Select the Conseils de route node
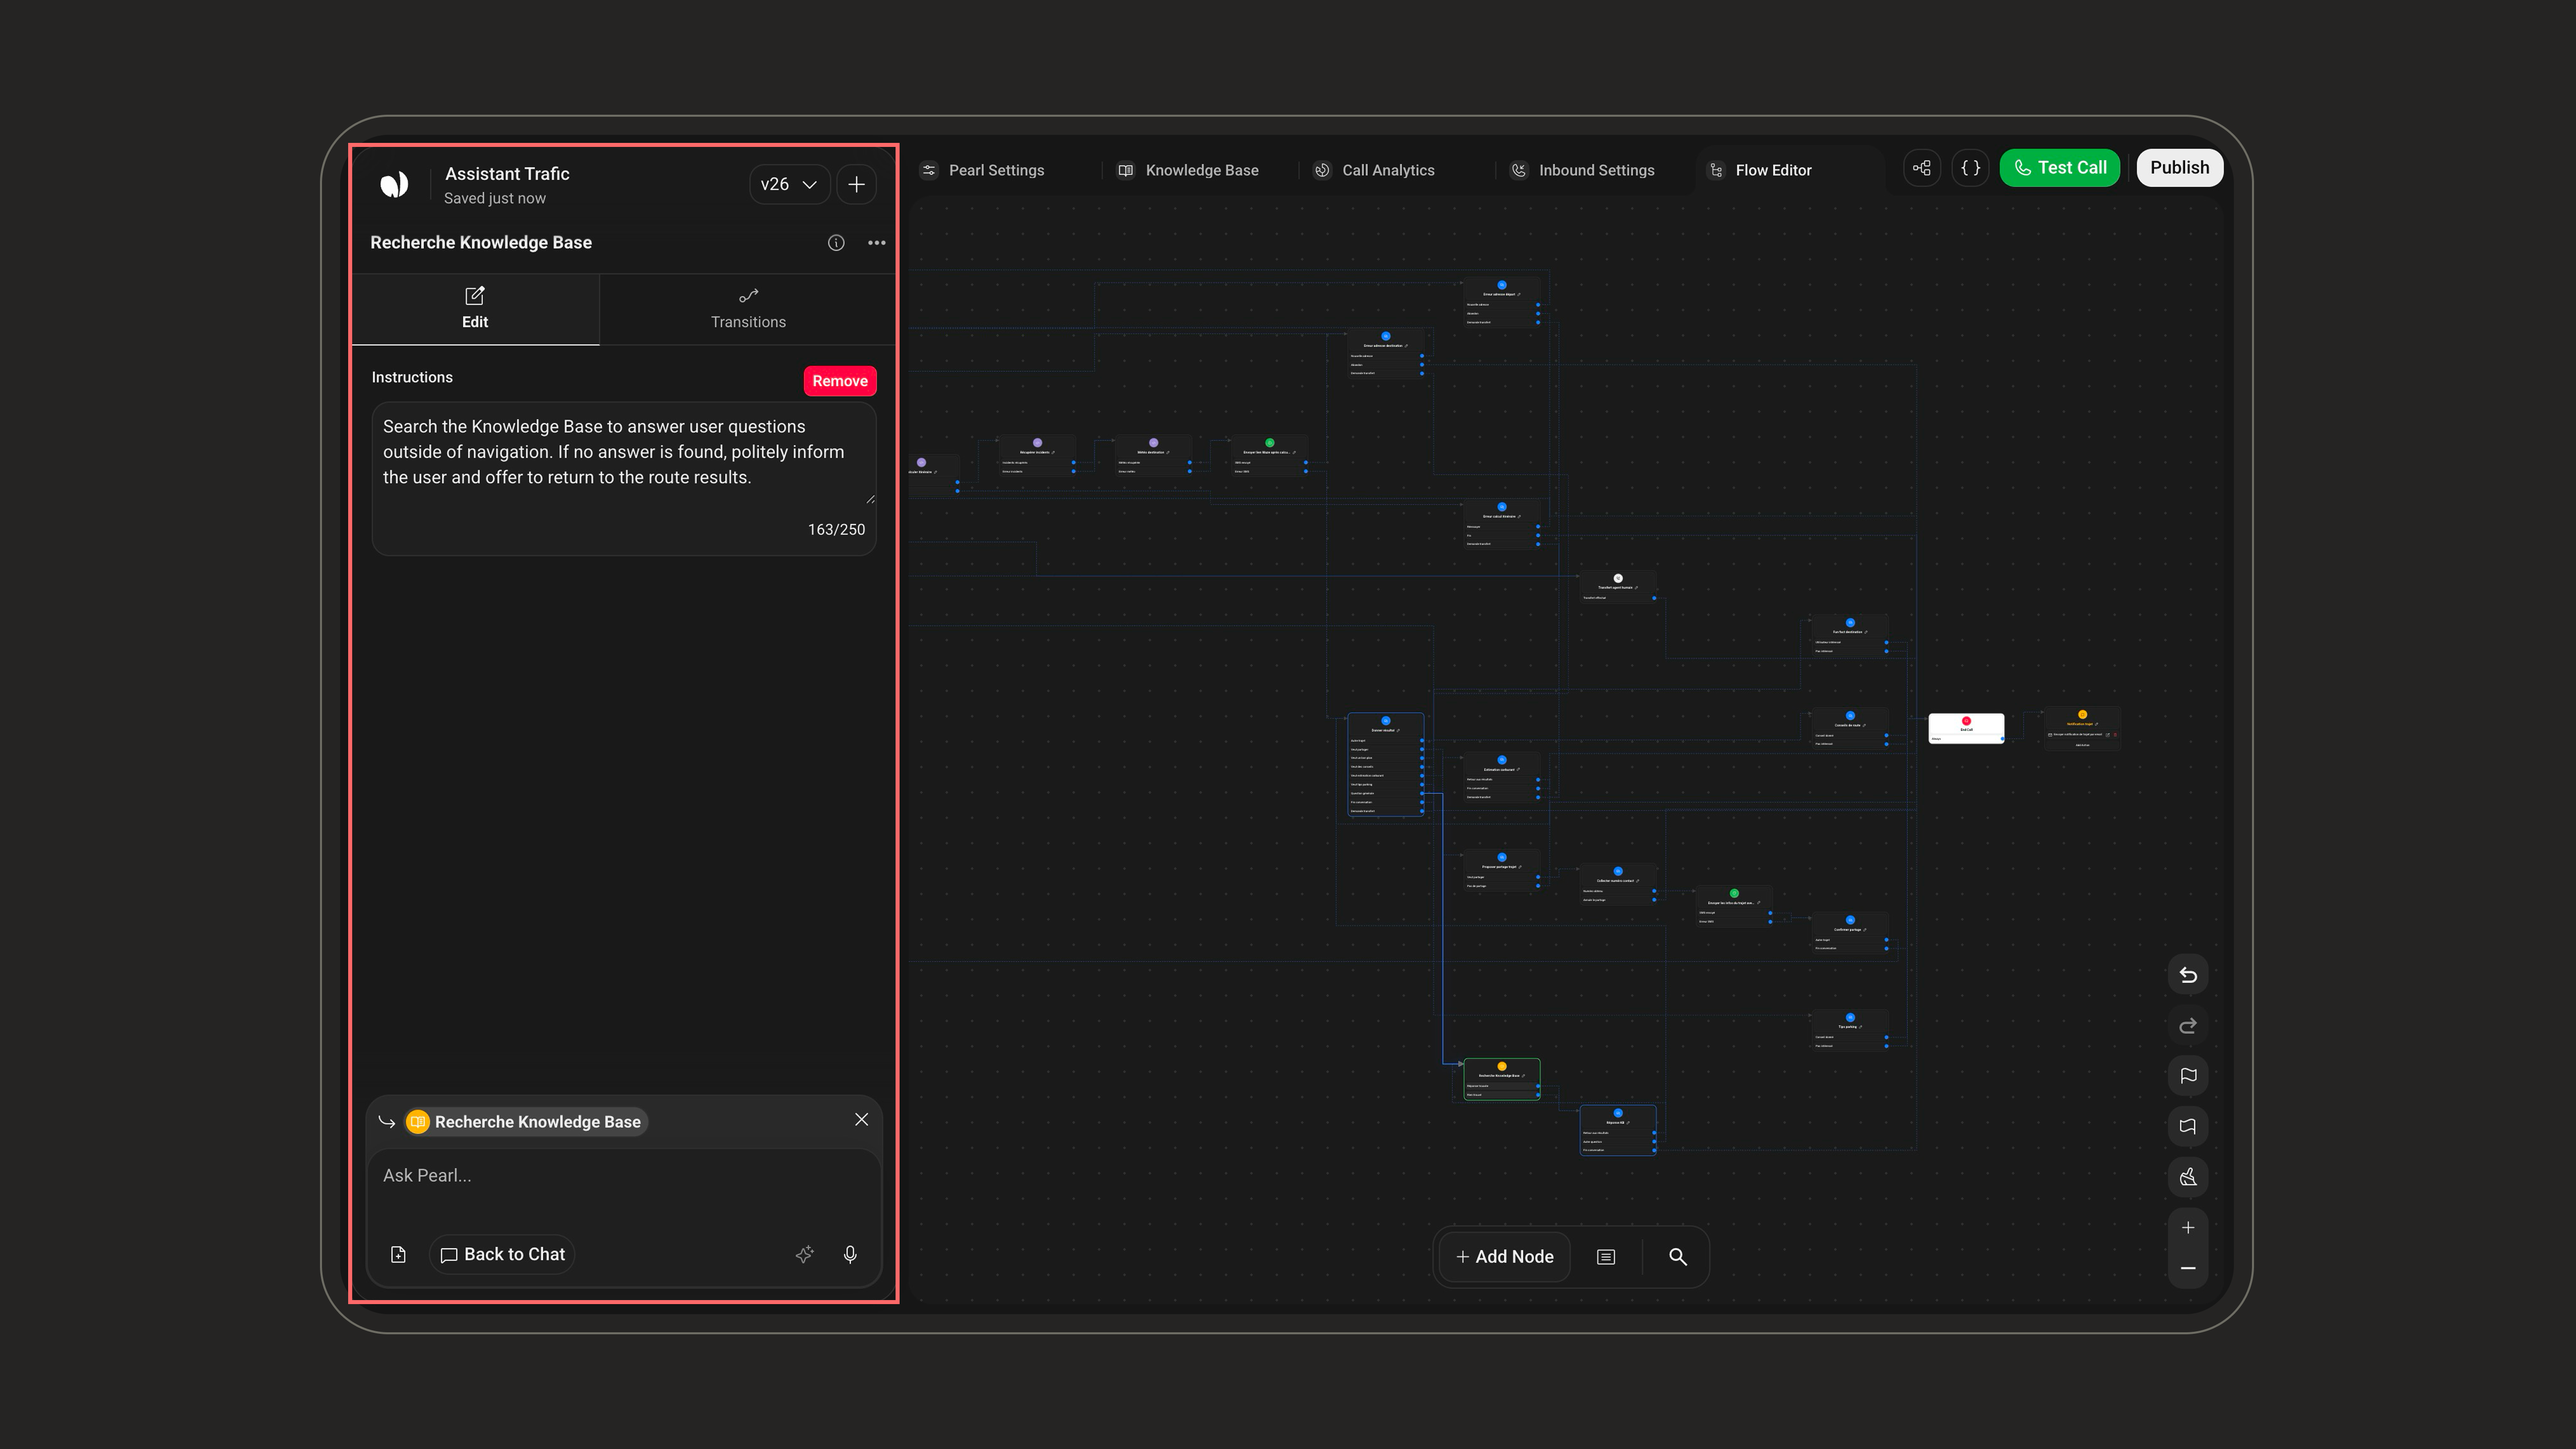 [x=1849, y=729]
